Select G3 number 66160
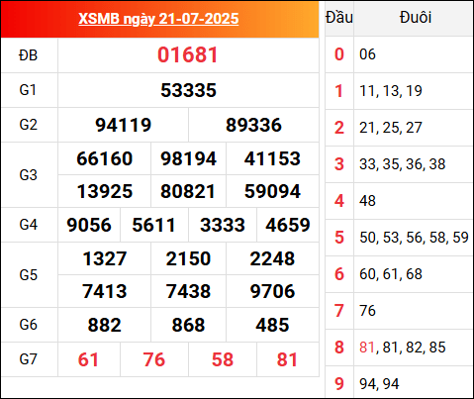474x399 pixels. click(x=105, y=158)
